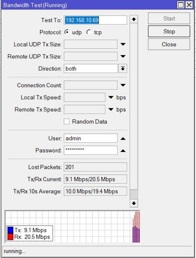Click the Close button
The height and width of the screenshot is (258, 196).
coord(169,44)
